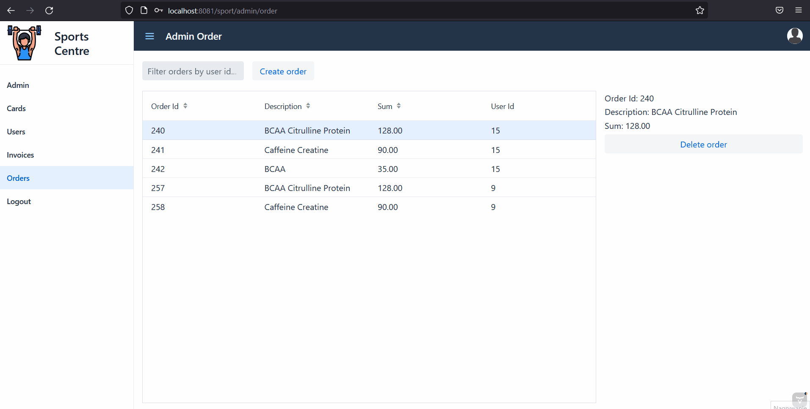
Task: Click the filter orders by user id field
Action: (x=193, y=71)
